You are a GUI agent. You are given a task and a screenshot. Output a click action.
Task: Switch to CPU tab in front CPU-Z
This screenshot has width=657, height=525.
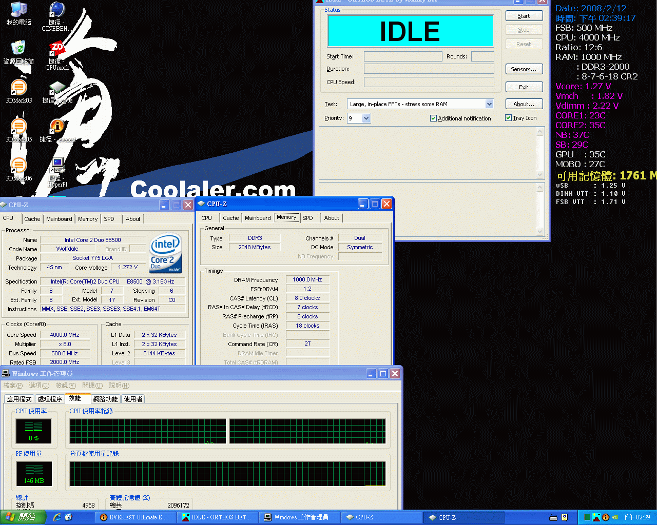(206, 218)
